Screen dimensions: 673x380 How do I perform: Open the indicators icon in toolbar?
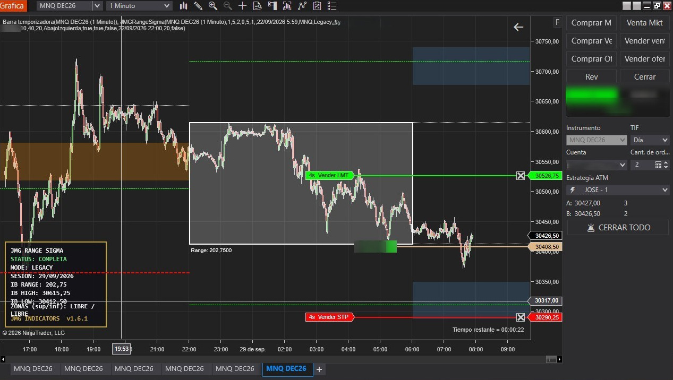287,6
